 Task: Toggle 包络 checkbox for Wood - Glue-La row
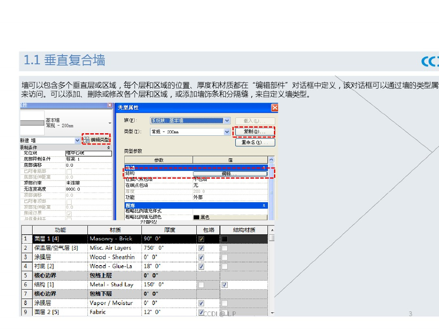[x=201, y=266]
